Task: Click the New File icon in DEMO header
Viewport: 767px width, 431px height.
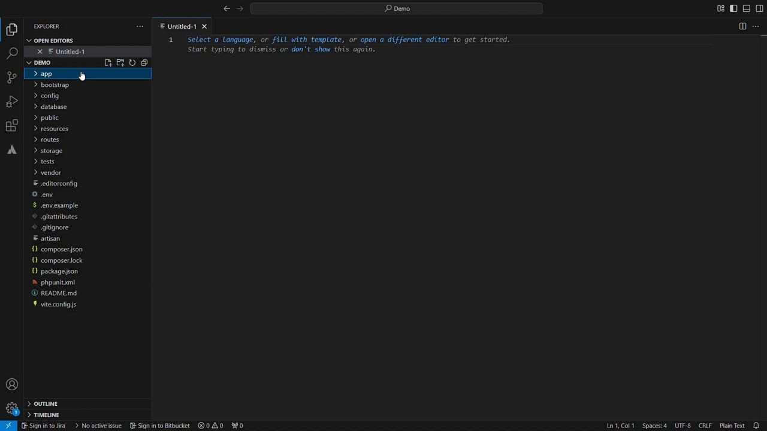Action: pyautogui.click(x=108, y=63)
